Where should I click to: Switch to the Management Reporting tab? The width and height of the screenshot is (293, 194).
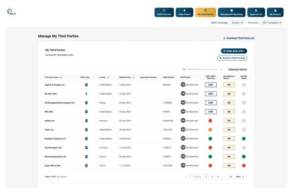(x=231, y=12)
